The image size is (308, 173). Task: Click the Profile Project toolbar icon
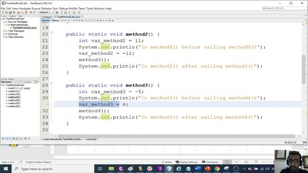(x=79, y=12)
